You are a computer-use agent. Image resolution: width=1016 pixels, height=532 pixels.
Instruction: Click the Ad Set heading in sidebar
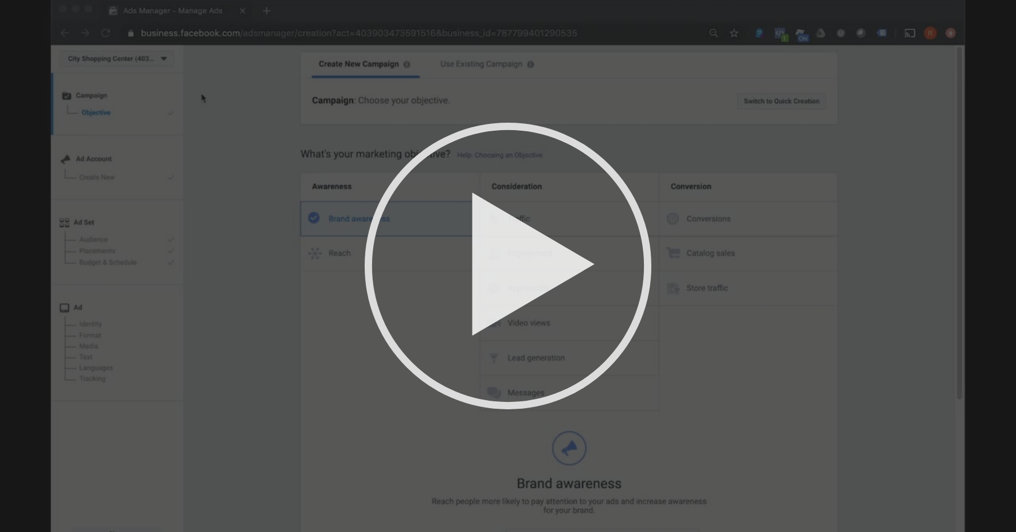click(84, 222)
